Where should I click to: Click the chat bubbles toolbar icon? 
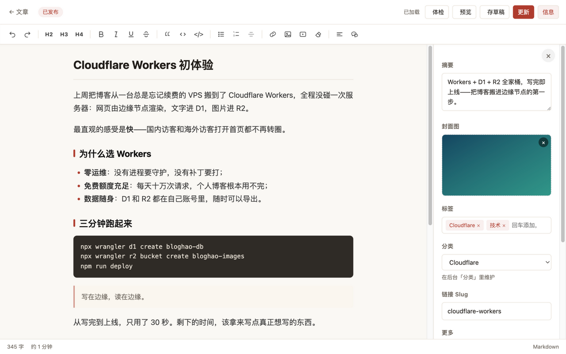coord(355,35)
